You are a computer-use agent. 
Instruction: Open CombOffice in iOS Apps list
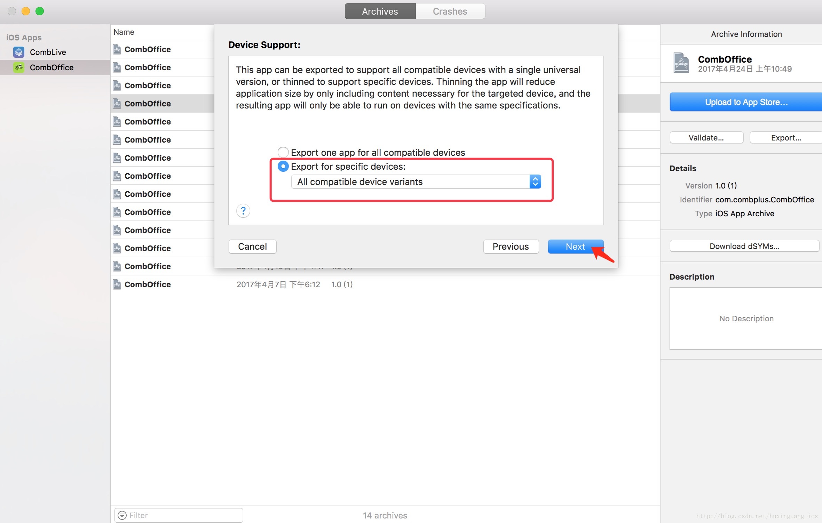(52, 67)
